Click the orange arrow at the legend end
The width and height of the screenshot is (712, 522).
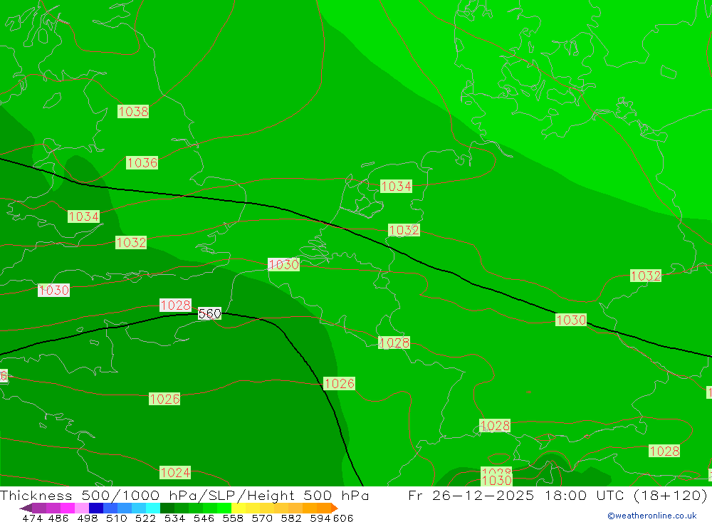pos(335,508)
